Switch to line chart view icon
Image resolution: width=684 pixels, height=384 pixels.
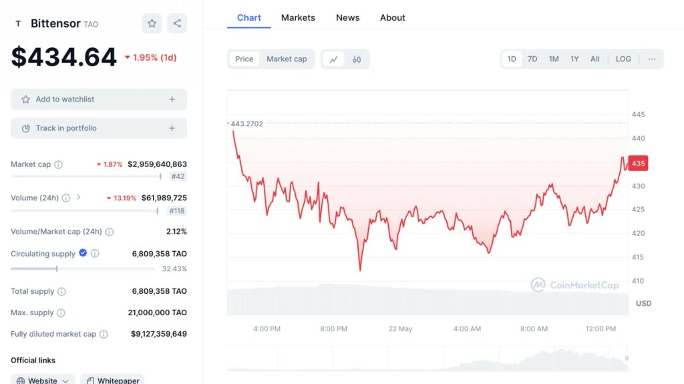coord(333,59)
